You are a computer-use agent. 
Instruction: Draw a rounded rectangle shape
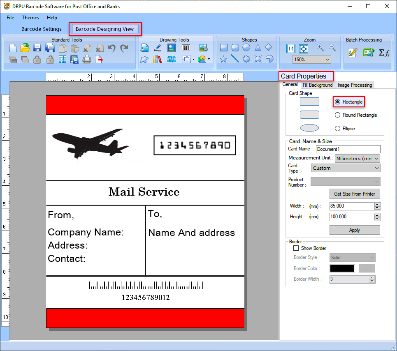click(x=235, y=48)
